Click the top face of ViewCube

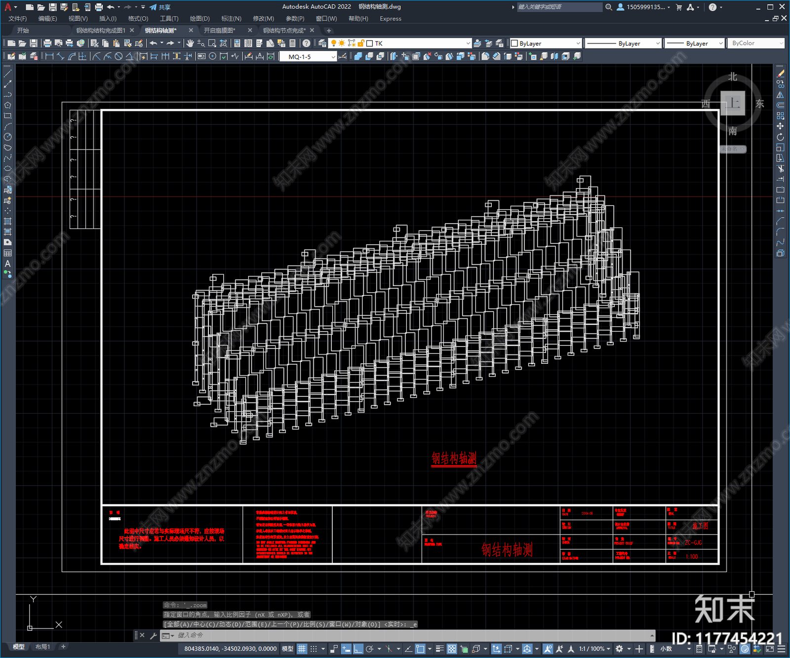point(732,103)
